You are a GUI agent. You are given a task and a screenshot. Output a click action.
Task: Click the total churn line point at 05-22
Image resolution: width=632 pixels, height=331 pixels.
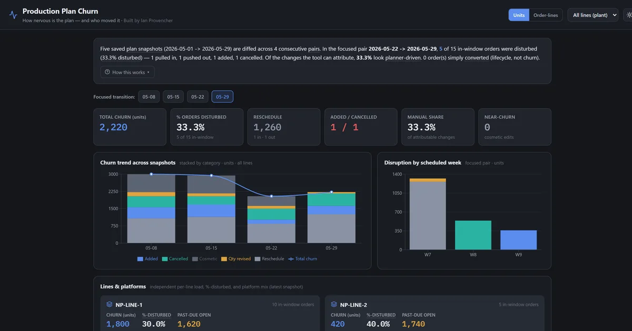(271, 196)
